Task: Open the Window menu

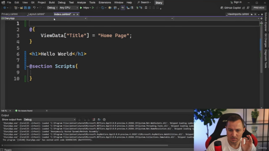Action: pyautogui.click(x=119, y=3)
